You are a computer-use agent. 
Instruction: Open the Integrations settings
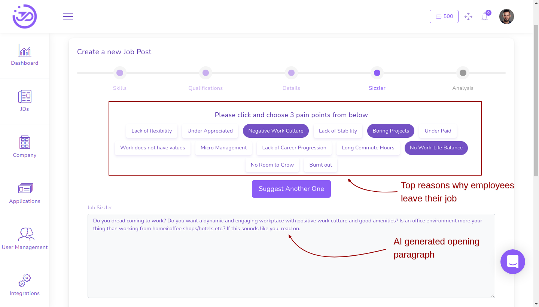pyautogui.click(x=24, y=285)
